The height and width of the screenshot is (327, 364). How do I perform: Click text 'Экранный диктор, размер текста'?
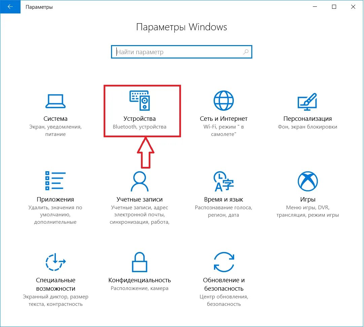coord(56,300)
